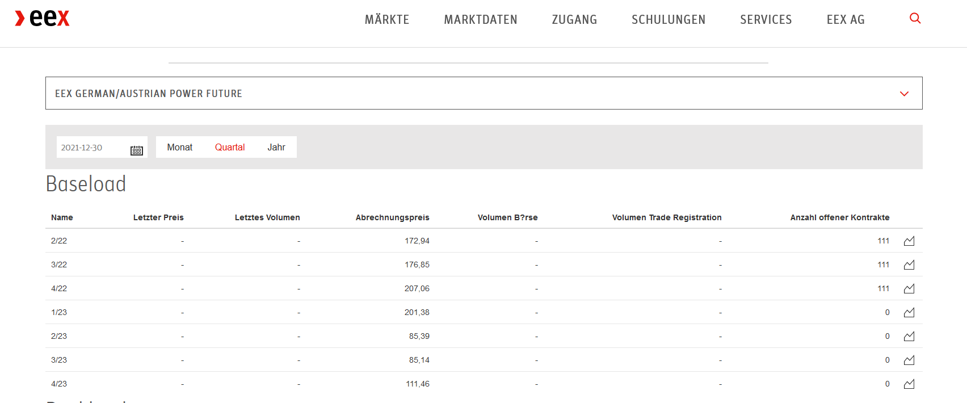
Task: Select the 4/22 contract name
Action: (x=59, y=288)
